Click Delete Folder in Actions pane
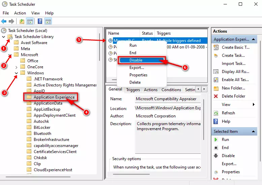This screenshot has height=185, width=262. [233, 96]
